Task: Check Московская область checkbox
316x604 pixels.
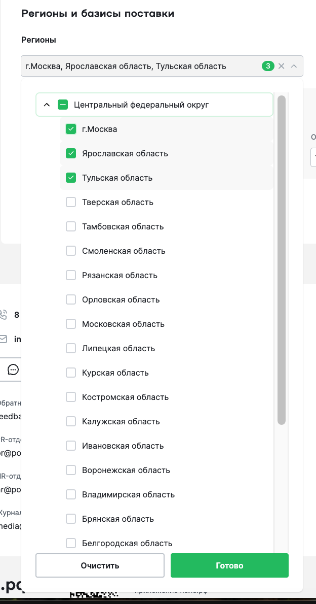Action: 71,324
